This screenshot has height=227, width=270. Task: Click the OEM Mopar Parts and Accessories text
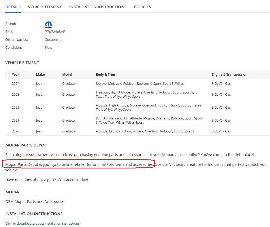pos(35,202)
